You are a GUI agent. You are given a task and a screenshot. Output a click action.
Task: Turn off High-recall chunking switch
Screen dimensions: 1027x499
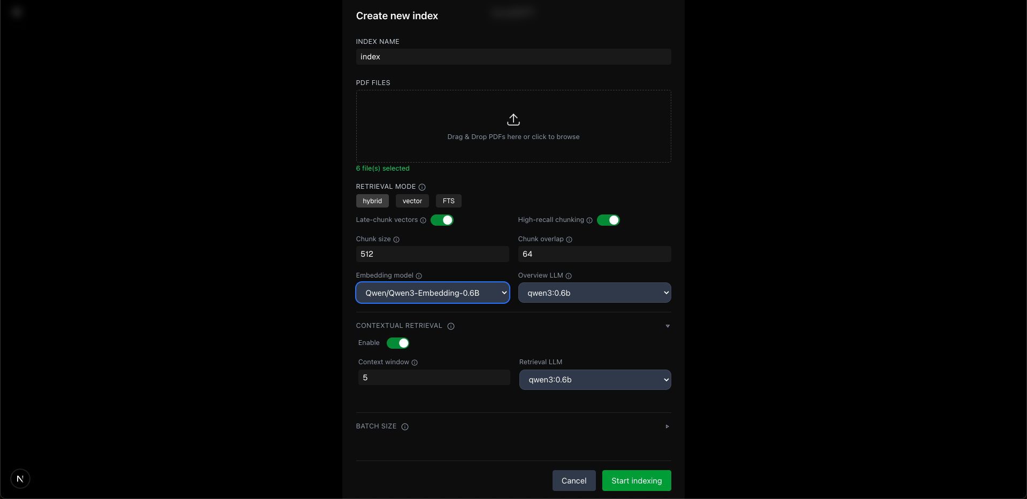[x=608, y=220]
